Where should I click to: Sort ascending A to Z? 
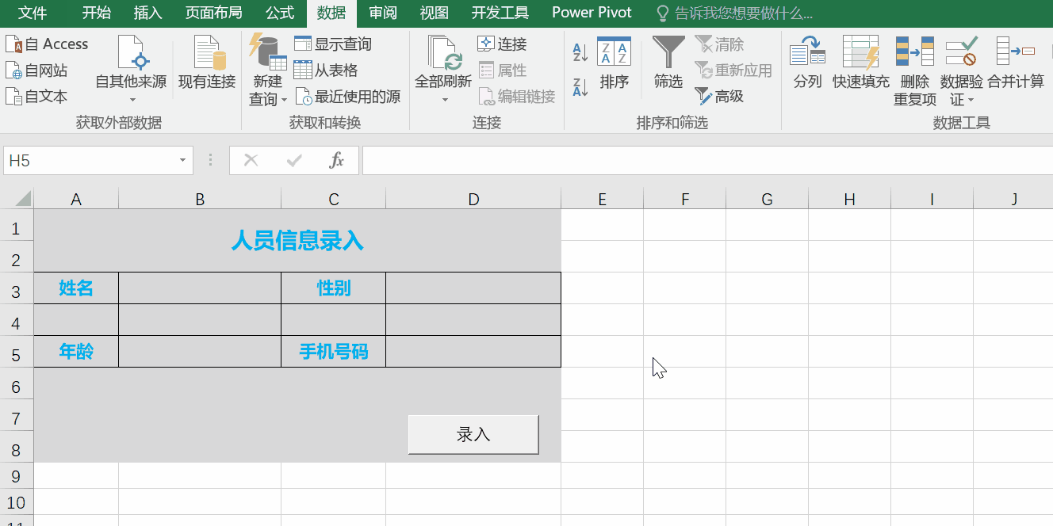tap(580, 53)
